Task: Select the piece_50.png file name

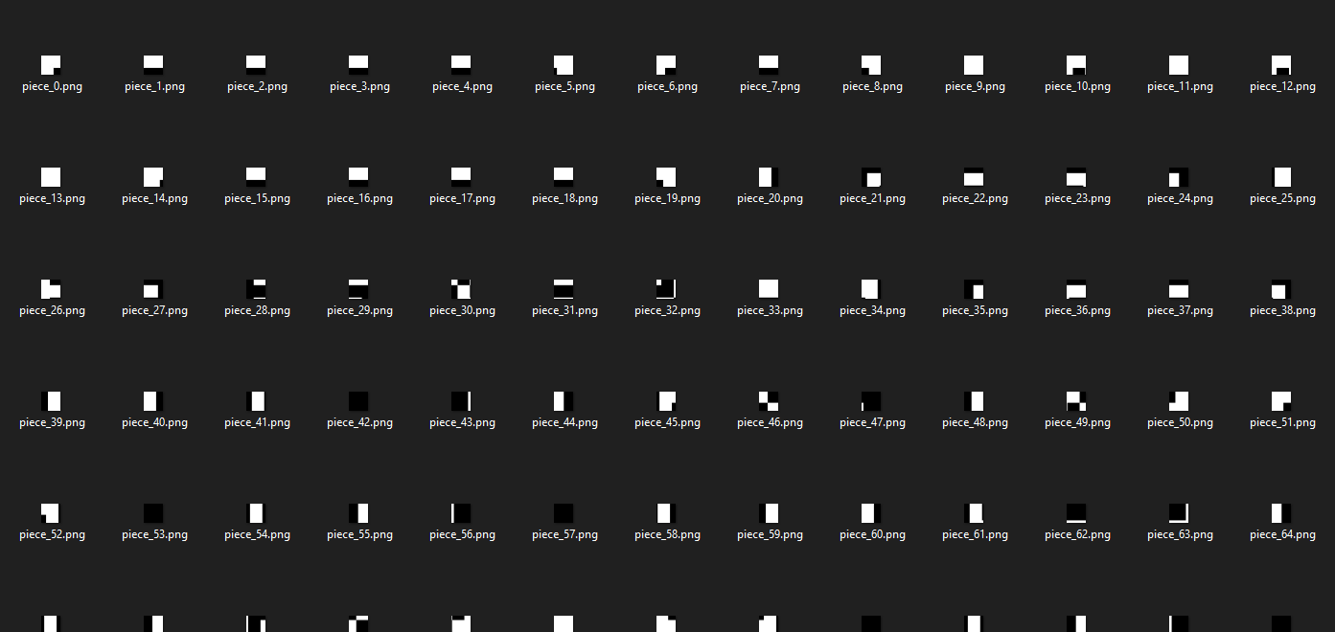Action: (1180, 422)
